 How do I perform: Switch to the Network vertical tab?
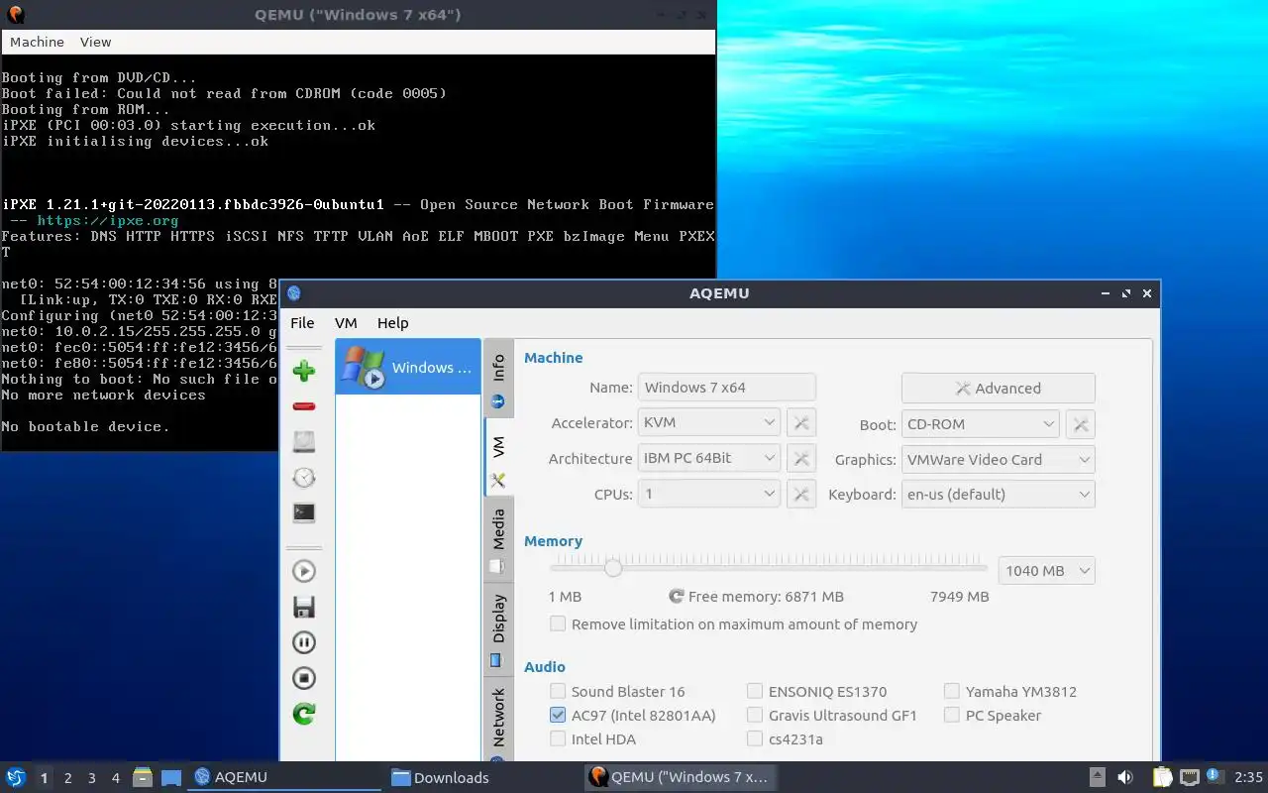point(498,722)
